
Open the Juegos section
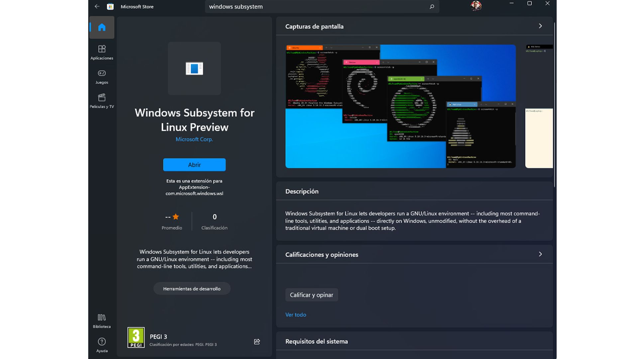point(102,77)
